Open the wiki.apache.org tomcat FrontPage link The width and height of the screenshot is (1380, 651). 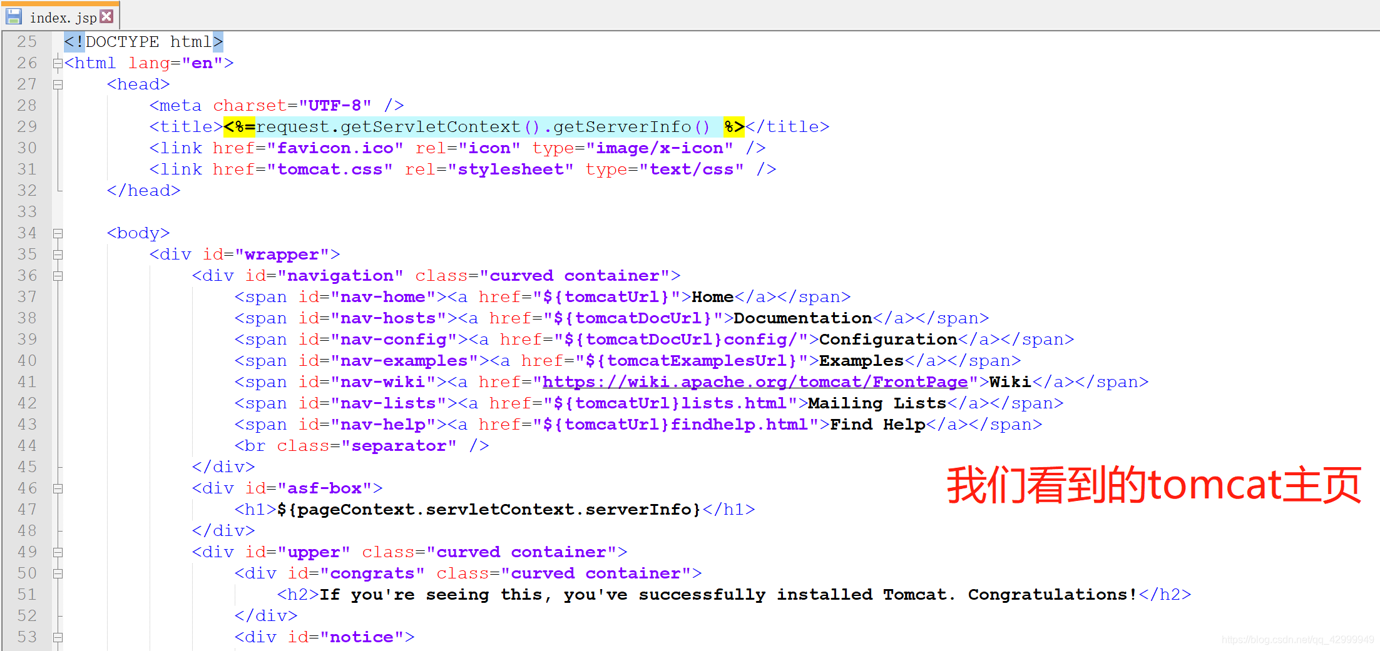[x=755, y=382]
